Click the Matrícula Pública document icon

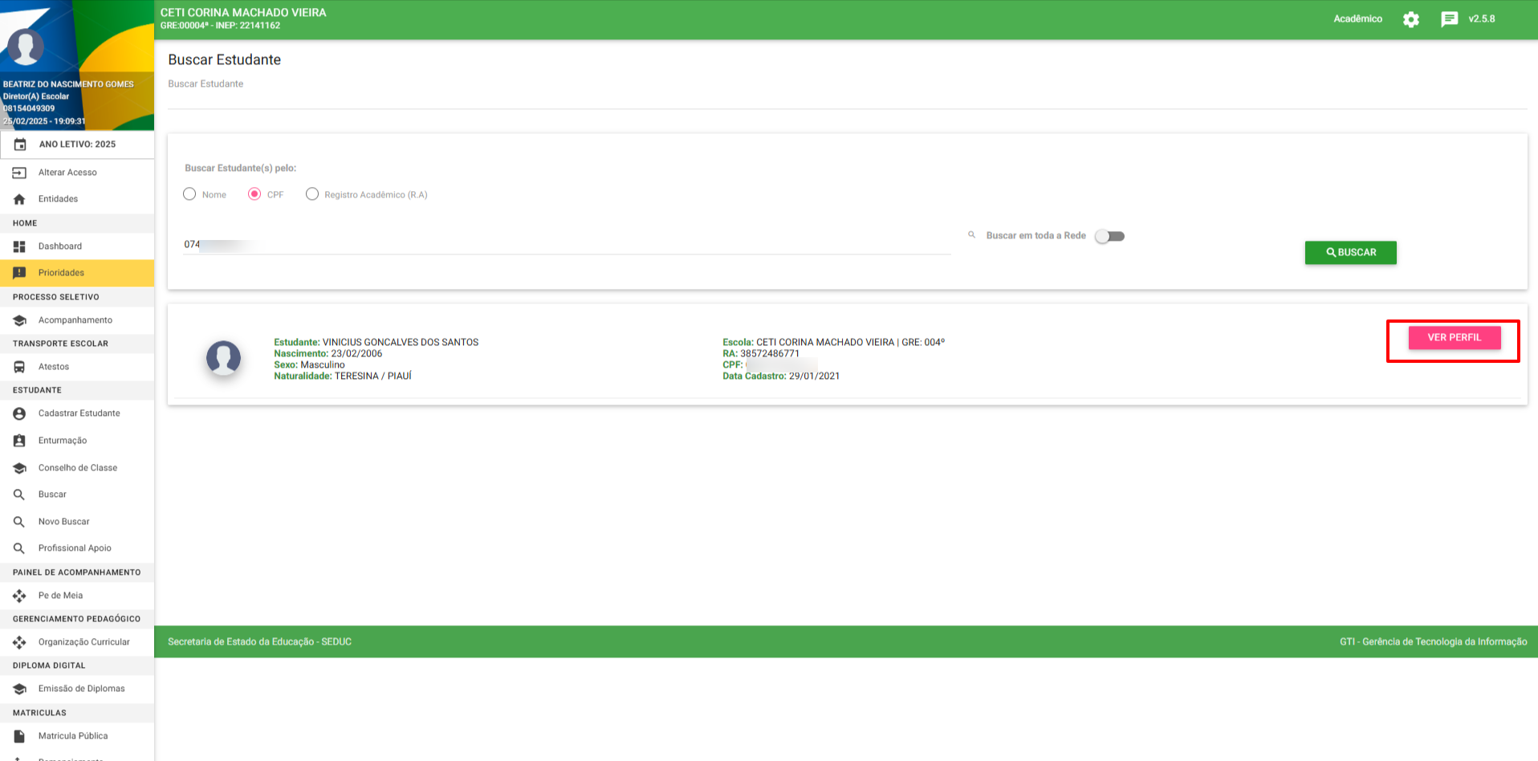tap(19, 736)
